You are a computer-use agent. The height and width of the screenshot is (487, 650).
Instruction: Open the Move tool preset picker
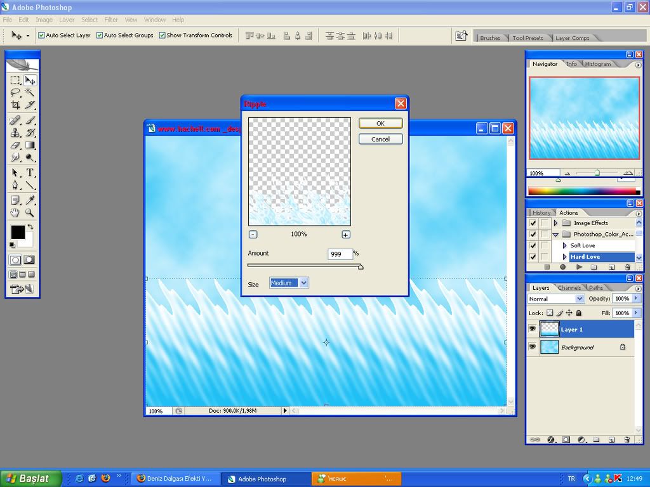(x=28, y=36)
